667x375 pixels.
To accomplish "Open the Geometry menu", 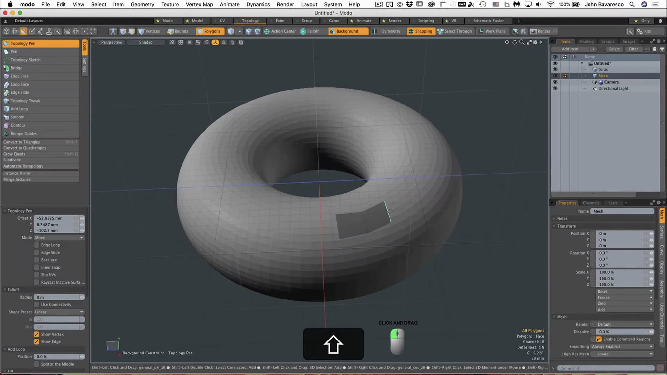I will pyautogui.click(x=142, y=4).
